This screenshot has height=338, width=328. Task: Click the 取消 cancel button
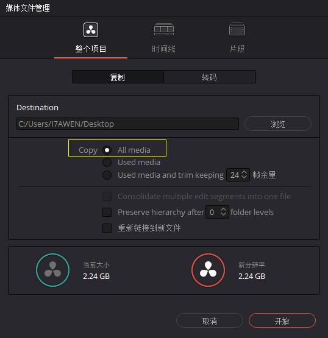click(x=210, y=321)
